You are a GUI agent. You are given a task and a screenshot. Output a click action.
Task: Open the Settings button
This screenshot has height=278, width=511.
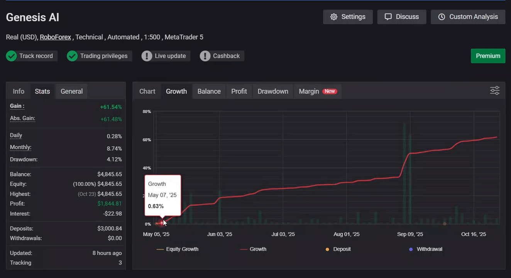point(348,17)
